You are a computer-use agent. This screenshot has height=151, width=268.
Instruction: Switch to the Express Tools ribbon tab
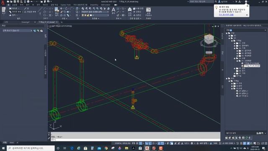66,5
